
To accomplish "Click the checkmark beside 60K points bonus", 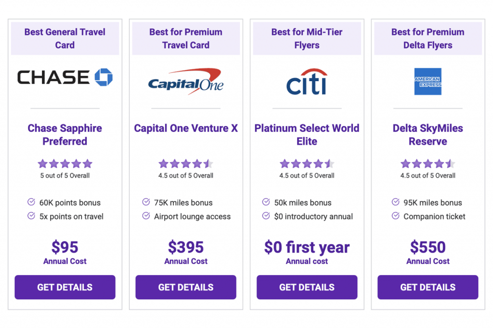I will click(31, 202).
